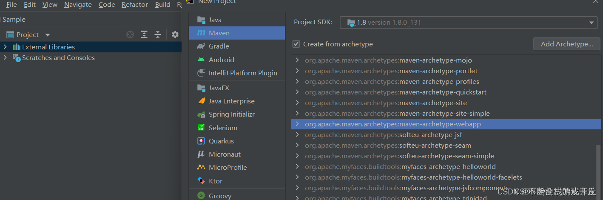
Task: Open the File menu
Action: (11, 4)
